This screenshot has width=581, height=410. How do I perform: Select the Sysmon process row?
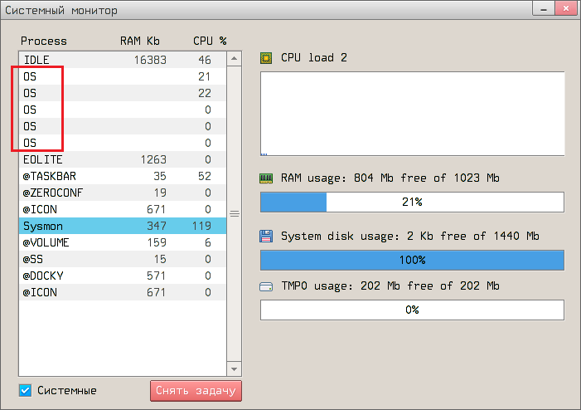[x=122, y=226]
